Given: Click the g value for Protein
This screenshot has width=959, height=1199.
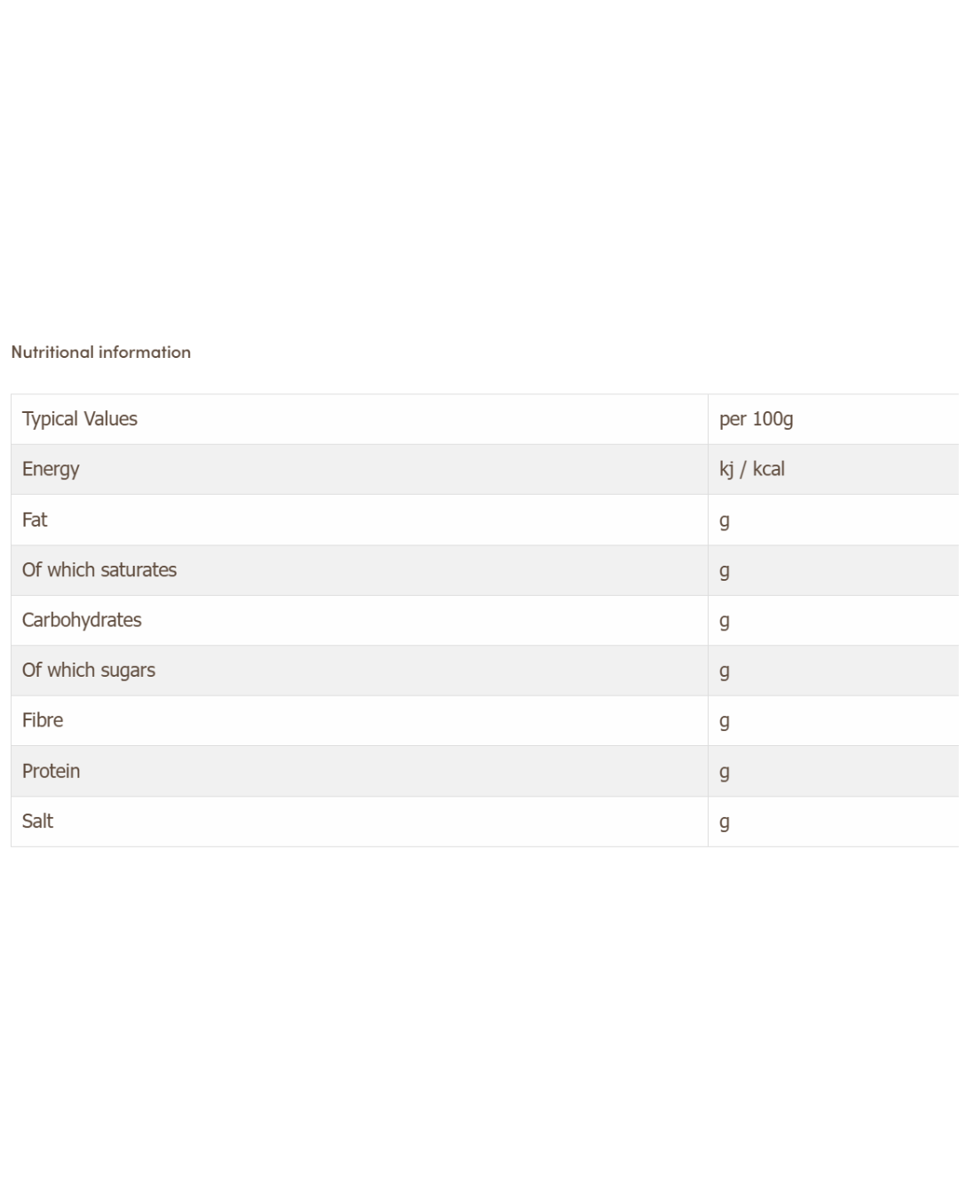Looking at the screenshot, I should coord(725,772).
